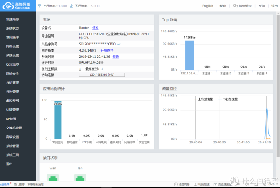Click 清理内存 in the browser status bar
Screen dimensions: 280x188
[x=184, y=184]
